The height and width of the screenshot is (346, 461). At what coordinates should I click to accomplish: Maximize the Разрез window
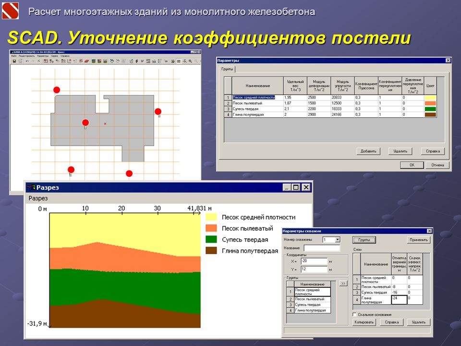296,187
